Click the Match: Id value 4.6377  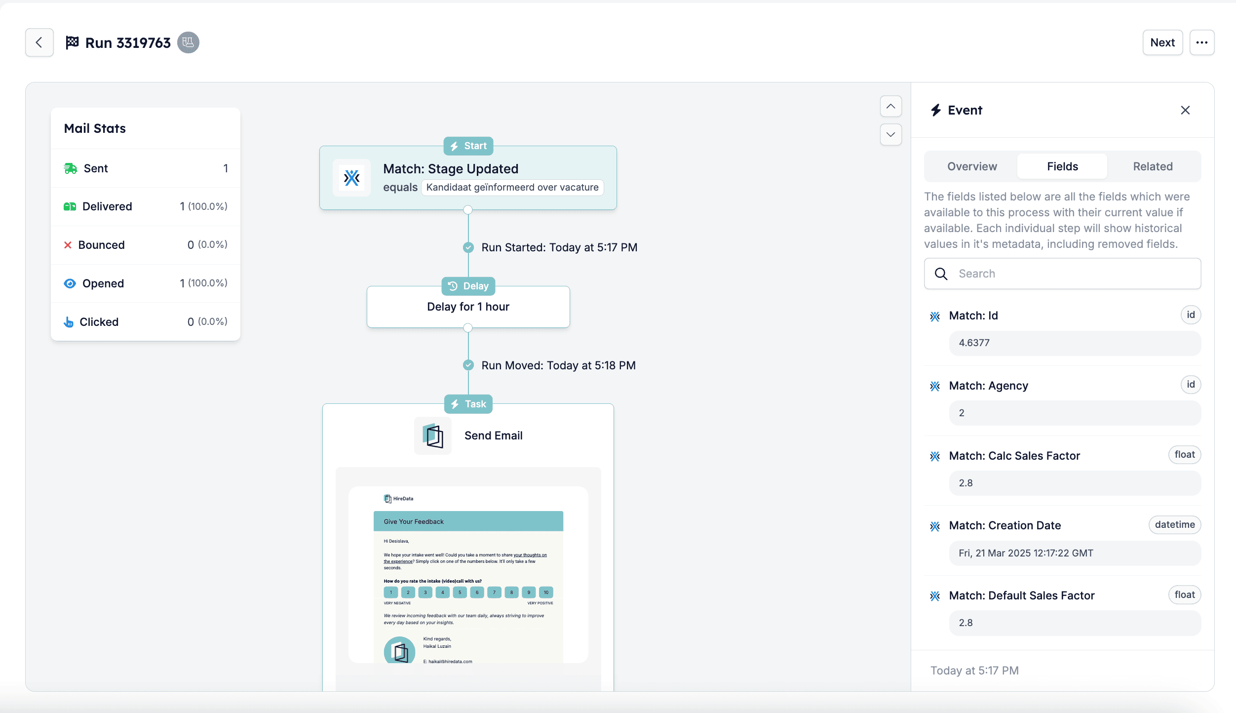click(x=1075, y=343)
